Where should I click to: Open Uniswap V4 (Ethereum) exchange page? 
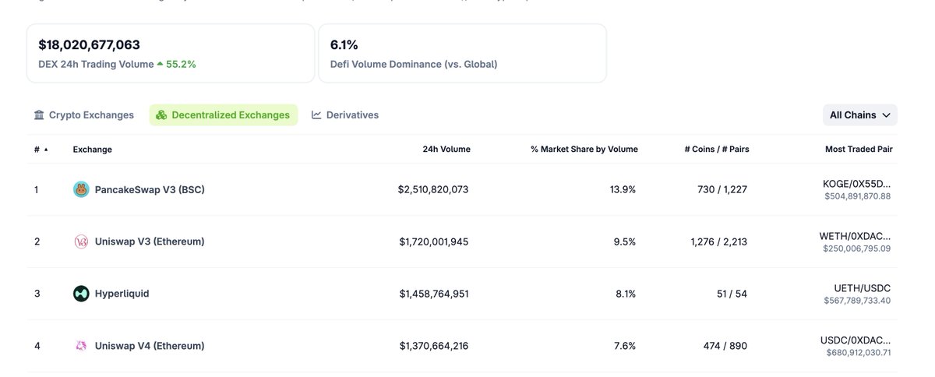pos(150,346)
